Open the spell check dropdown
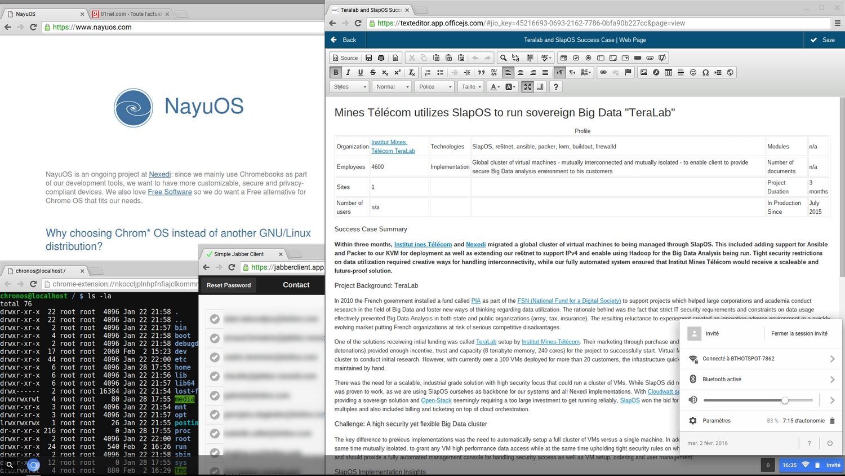Image resolution: width=845 pixels, height=476 pixels. 546,58
